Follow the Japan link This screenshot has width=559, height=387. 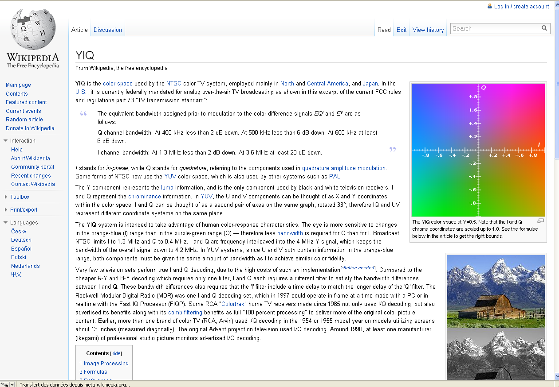[x=370, y=84]
